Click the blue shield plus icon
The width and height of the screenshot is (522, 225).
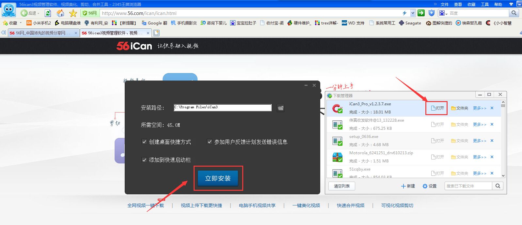[x=432, y=13]
